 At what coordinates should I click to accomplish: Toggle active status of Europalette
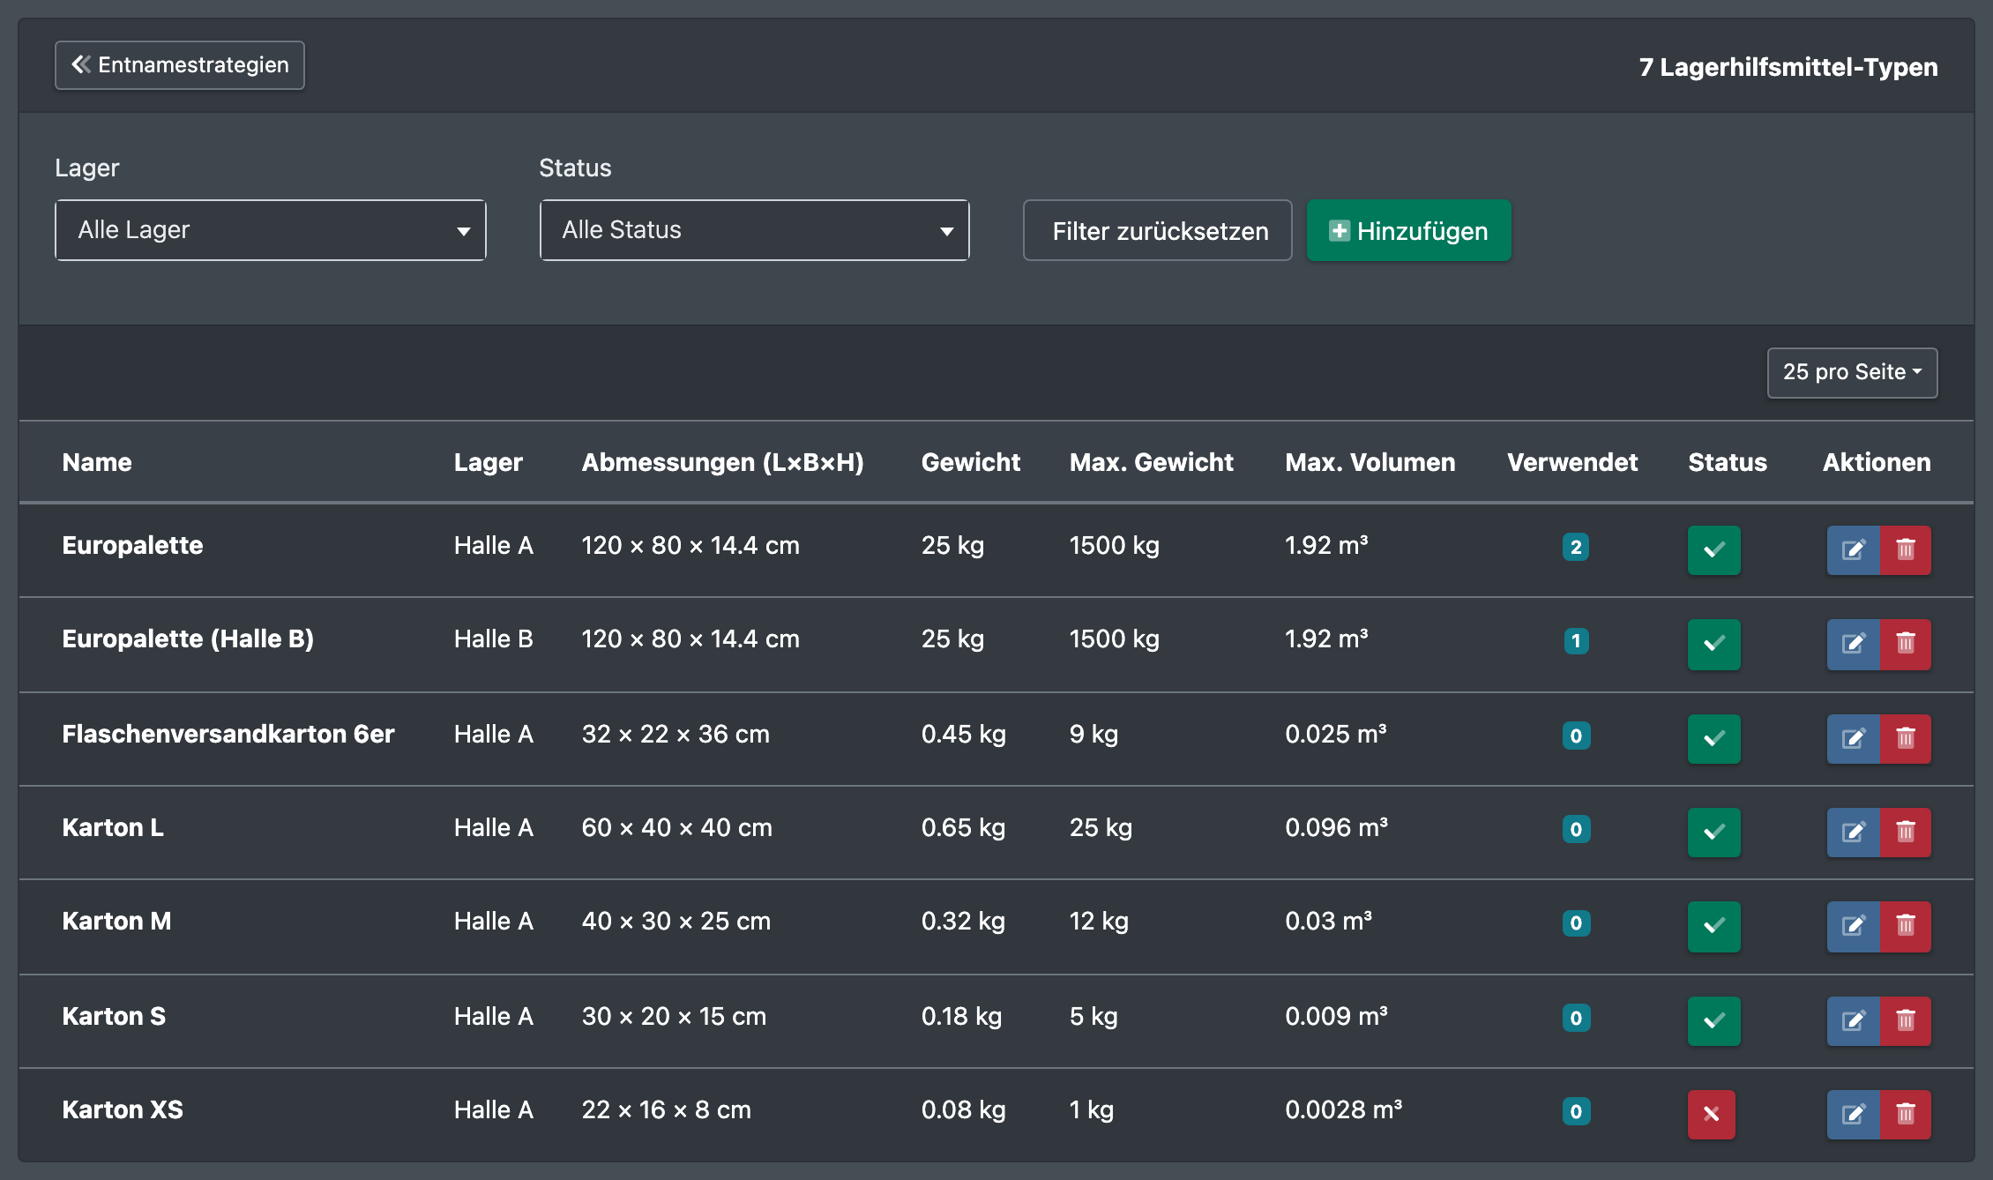click(1713, 550)
